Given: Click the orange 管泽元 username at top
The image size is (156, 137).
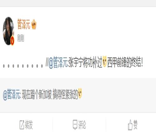Looking at the screenshot, I should pyautogui.click(x=24, y=24).
